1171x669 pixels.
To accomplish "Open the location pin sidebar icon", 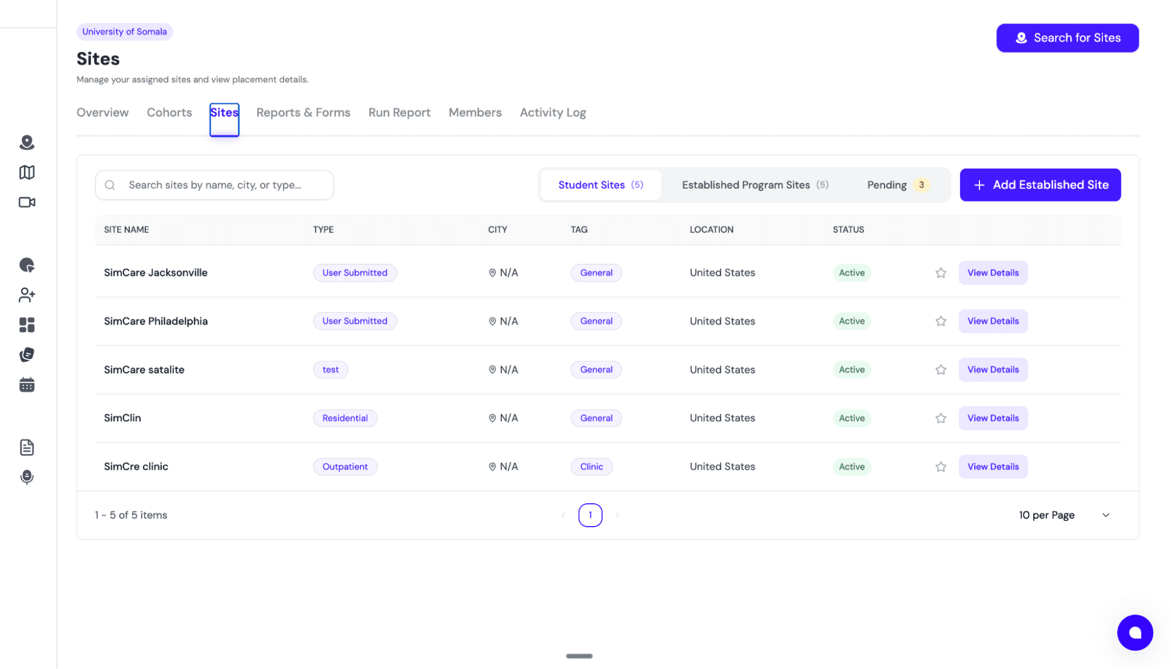I will [27, 142].
